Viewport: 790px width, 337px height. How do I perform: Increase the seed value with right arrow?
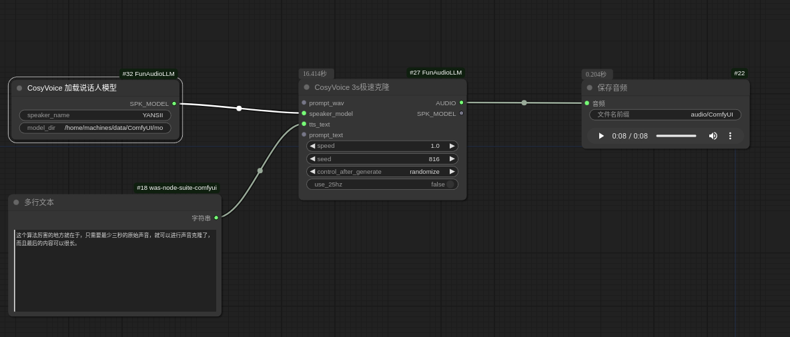tap(452, 159)
